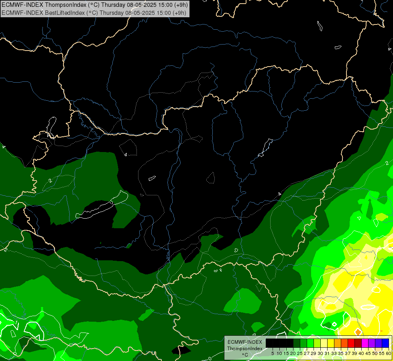Image resolution: width=393 pixels, height=361 pixels.
Task: Click the legend tick value 45
Action: (368, 353)
